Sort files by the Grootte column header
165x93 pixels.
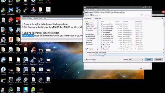tap(117, 21)
